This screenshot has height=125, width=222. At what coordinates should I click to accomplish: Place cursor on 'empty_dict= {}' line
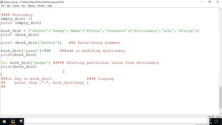pos(17,19)
